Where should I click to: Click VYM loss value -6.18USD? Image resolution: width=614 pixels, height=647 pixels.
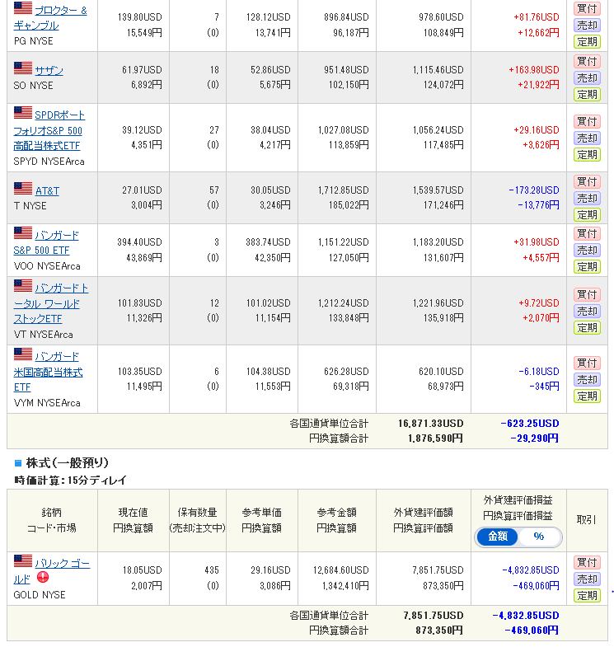tap(539, 372)
